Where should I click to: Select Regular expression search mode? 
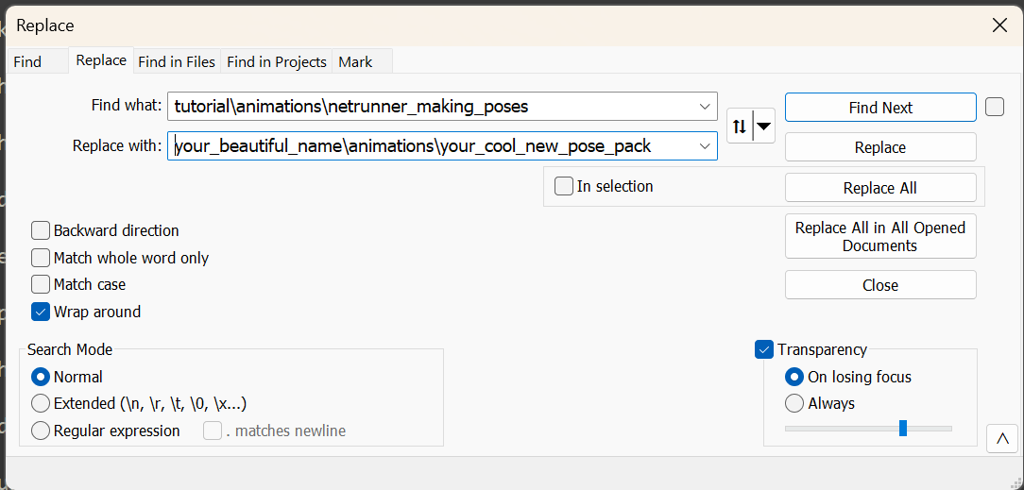(x=41, y=431)
